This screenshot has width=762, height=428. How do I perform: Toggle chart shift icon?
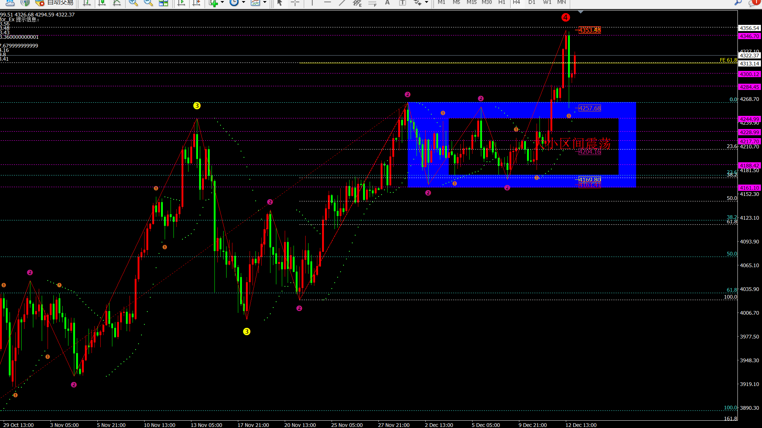click(197, 3)
